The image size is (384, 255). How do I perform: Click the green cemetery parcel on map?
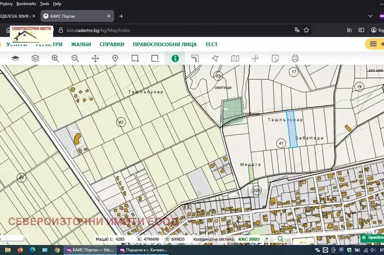coord(231,111)
